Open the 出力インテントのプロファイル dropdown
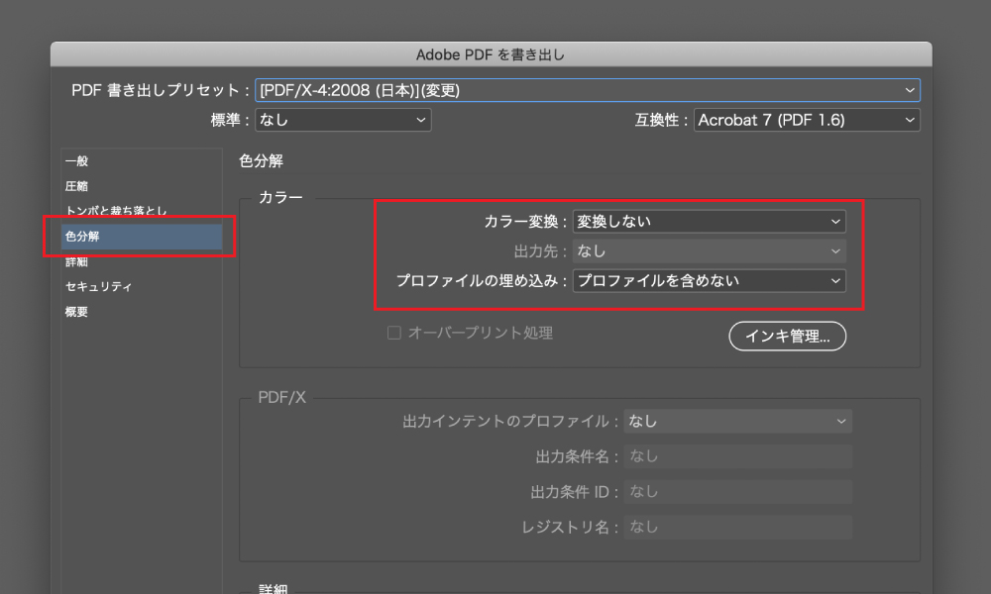Screen dimensions: 991x594 [x=737, y=422]
